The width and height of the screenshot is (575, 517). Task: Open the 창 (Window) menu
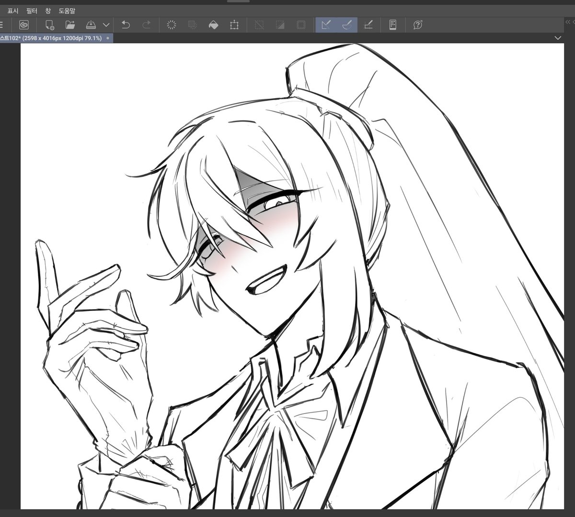tap(48, 11)
